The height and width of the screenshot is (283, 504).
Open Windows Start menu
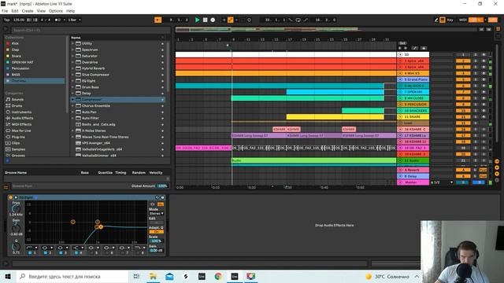tap(8, 276)
